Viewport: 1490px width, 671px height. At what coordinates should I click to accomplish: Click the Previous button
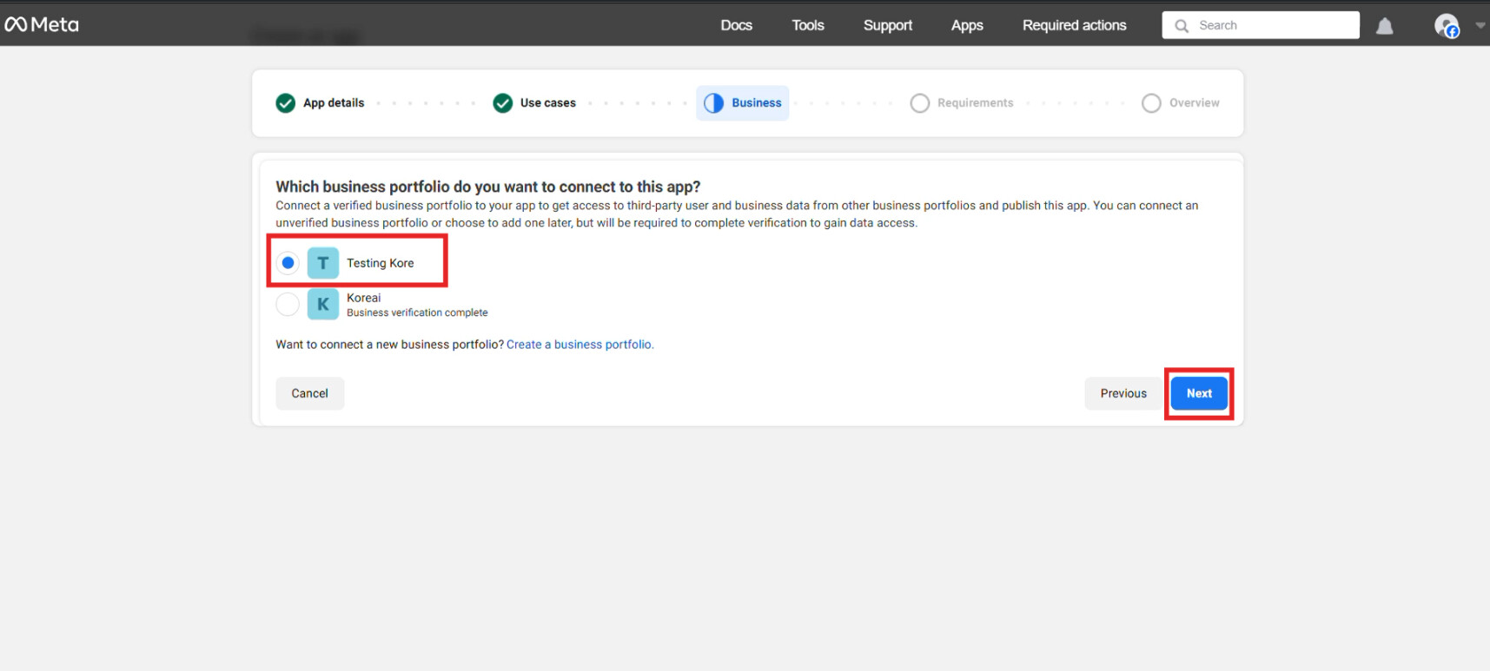pos(1122,393)
